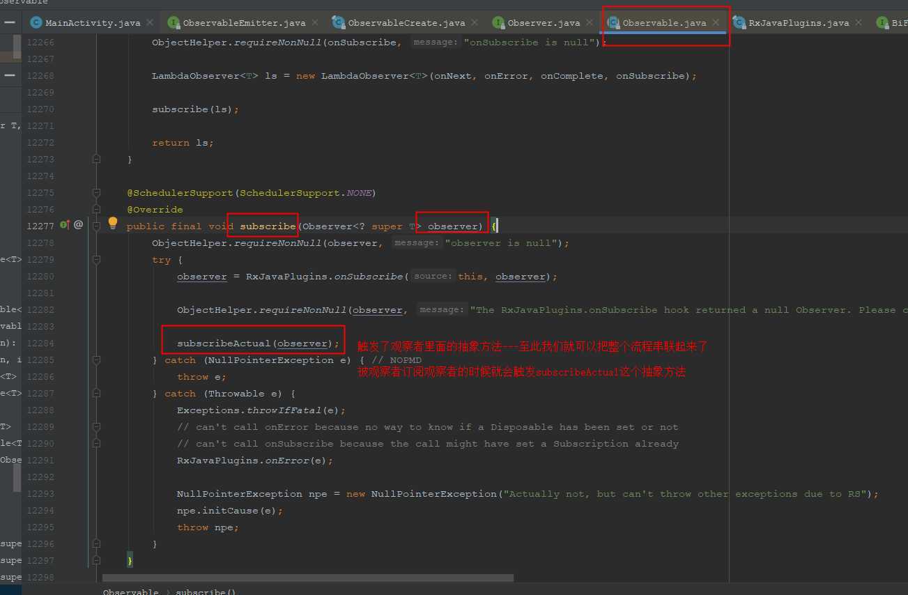This screenshot has height=595, width=908.
Task: Click the "onSubscribe is null" string
Action: click(530, 42)
